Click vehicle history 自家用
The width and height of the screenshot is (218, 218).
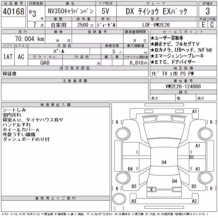pyautogui.click(x=59, y=25)
